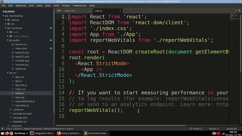
Task: Open the Selection menu
Action: [x=21, y=6]
